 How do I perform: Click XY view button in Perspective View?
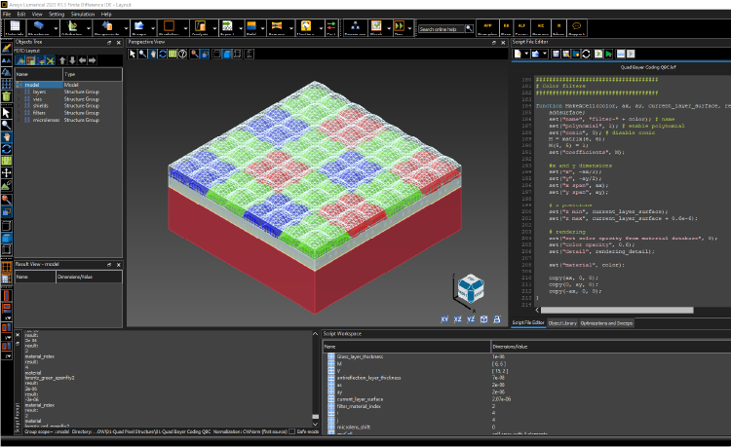click(444, 319)
